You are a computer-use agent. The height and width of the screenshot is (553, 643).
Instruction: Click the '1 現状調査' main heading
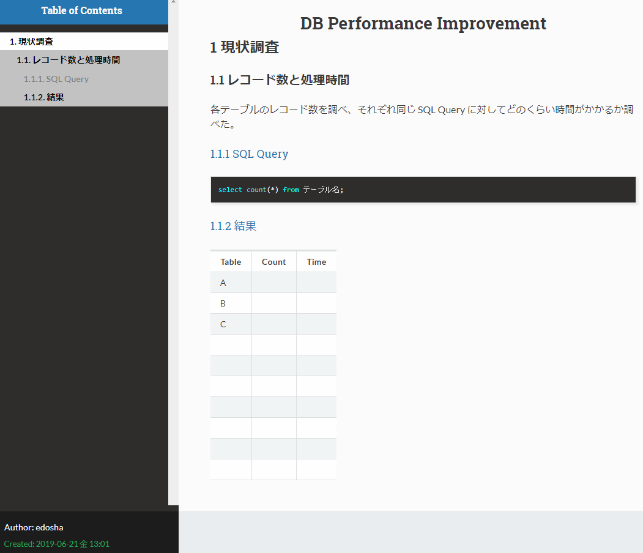(x=244, y=47)
